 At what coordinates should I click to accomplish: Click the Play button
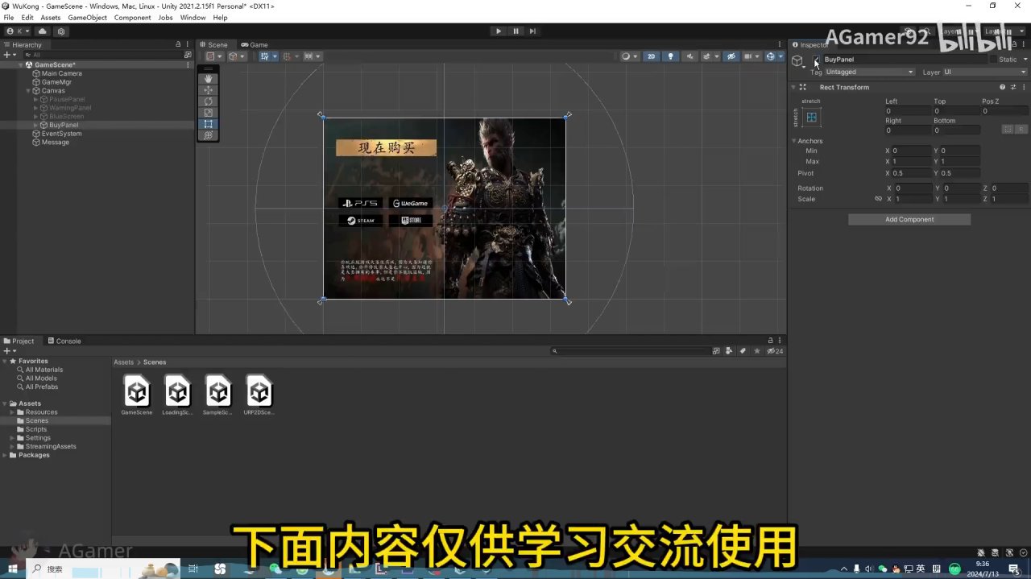pyautogui.click(x=499, y=31)
